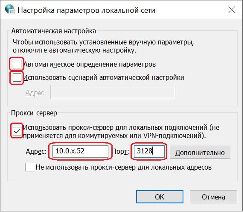This screenshot has height=212, width=243.
Task: Close the local network settings dialog
Action: 232,10
